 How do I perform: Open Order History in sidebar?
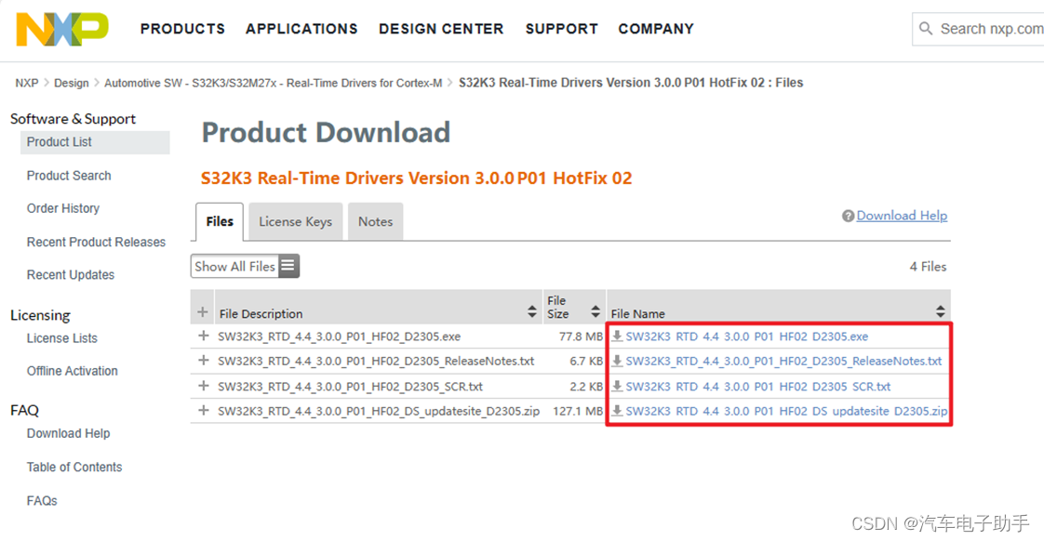pos(63,208)
